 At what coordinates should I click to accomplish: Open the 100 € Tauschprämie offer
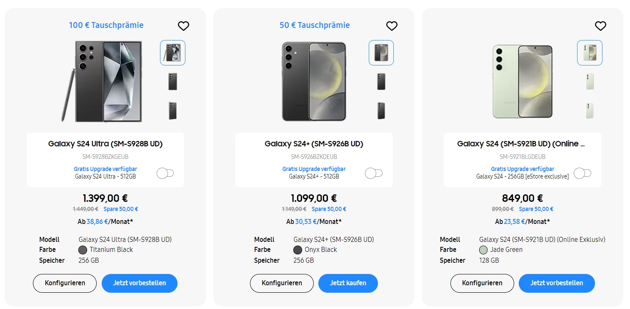(106, 25)
